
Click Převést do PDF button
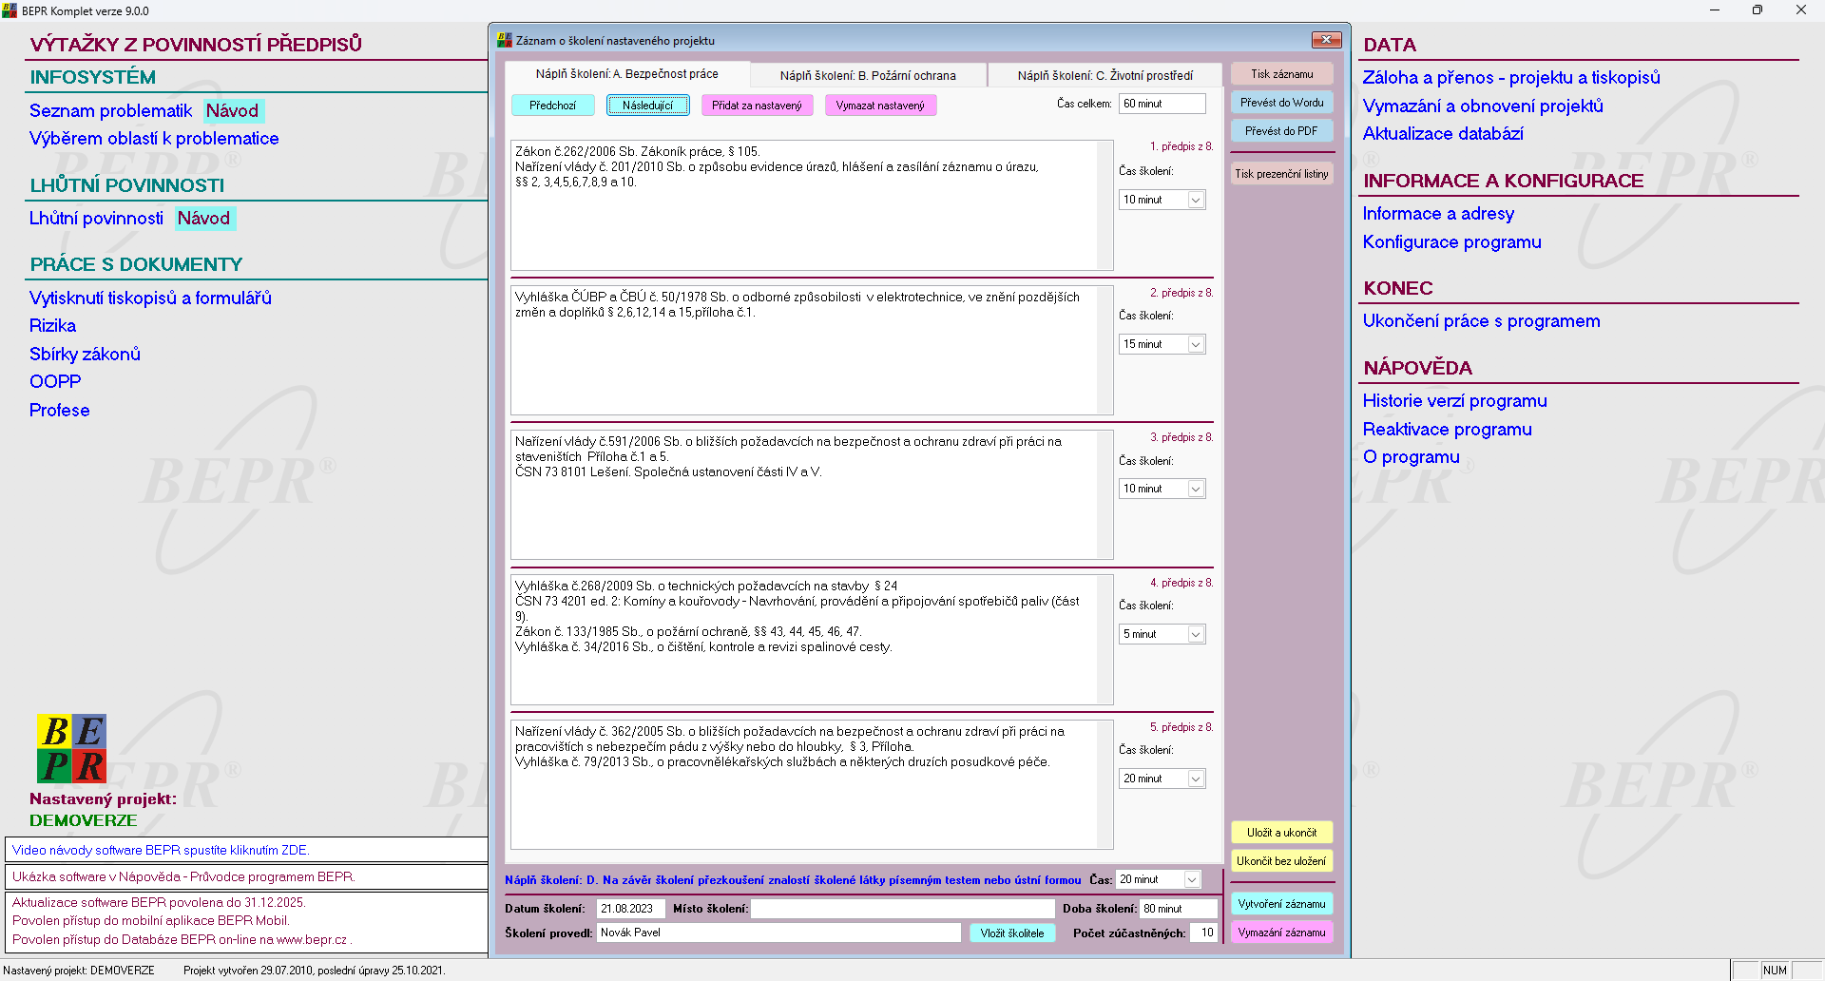pyautogui.click(x=1282, y=131)
